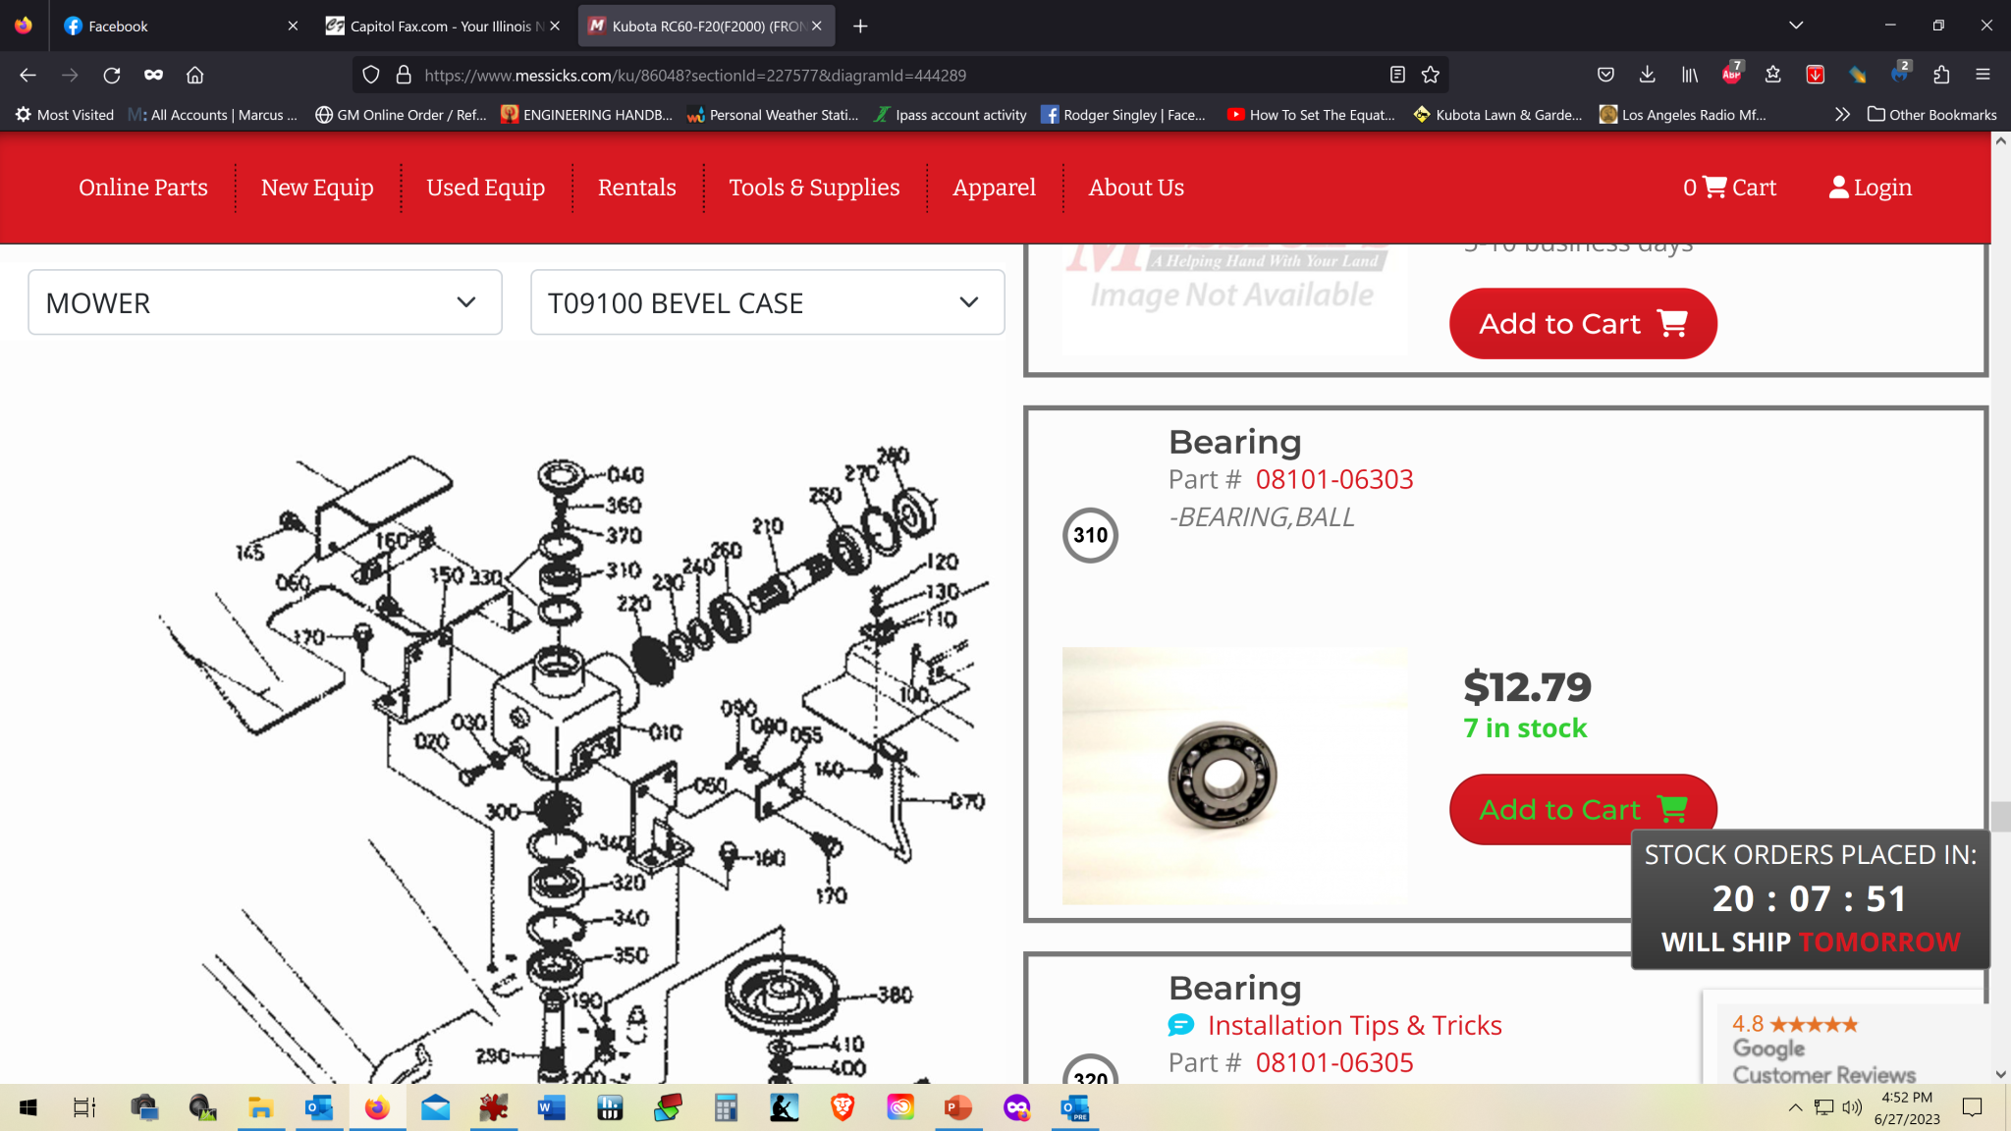The width and height of the screenshot is (2011, 1131).
Task: Open the Pocket save icon
Action: pos(1605,75)
